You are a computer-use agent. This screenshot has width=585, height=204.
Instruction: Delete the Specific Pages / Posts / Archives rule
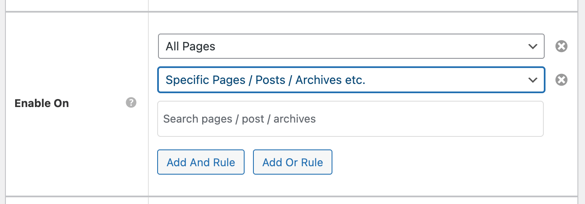561,80
